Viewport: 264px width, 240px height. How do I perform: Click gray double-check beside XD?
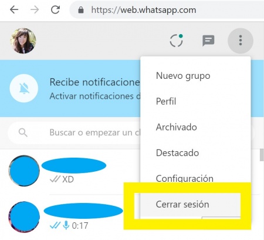click(55, 179)
